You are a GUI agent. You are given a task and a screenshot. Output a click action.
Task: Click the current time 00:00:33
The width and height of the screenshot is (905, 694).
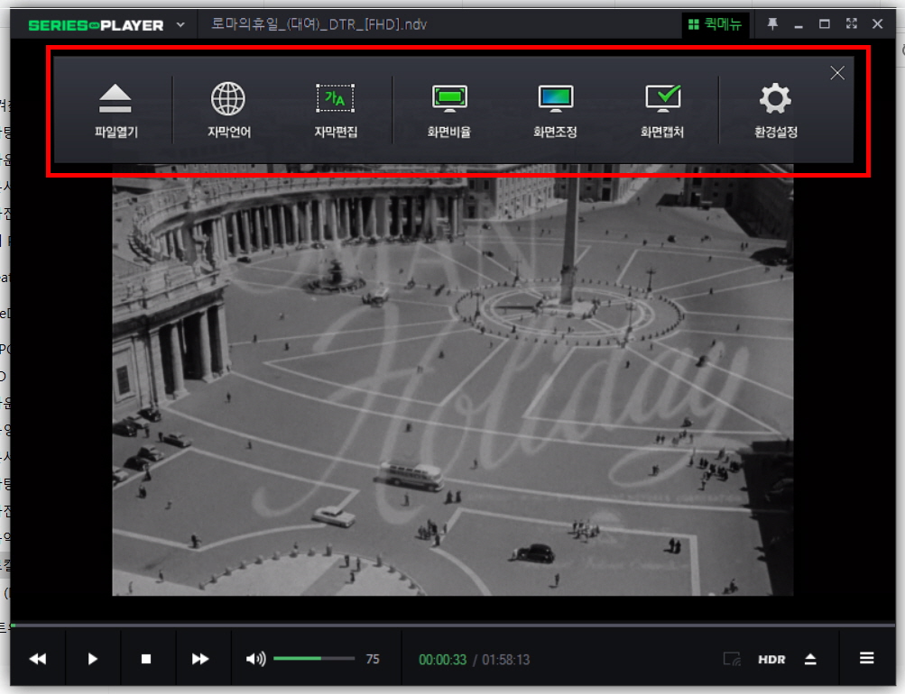point(443,660)
